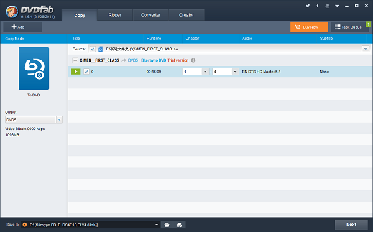Open the start chapter dropdown showing 1
Image resolution: width=373 pixels, height=232 pixels.
coord(196,72)
